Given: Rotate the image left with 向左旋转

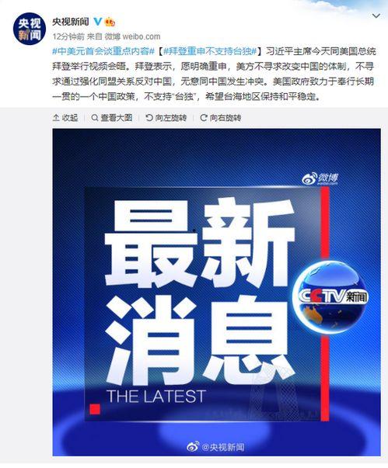Looking at the screenshot, I should point(166,118).
